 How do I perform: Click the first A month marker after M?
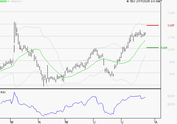tap(40, 122)
